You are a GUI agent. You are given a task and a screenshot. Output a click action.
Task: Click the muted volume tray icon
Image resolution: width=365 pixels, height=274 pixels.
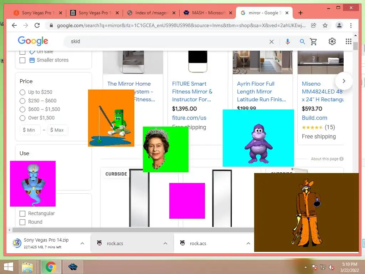pyautogui.click(x=331, y=267)
